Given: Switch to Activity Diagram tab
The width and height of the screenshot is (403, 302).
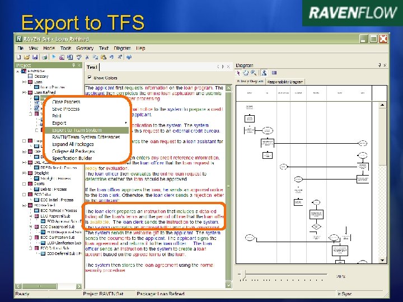Looking at the screenshot, I should [x=250, y=81].
